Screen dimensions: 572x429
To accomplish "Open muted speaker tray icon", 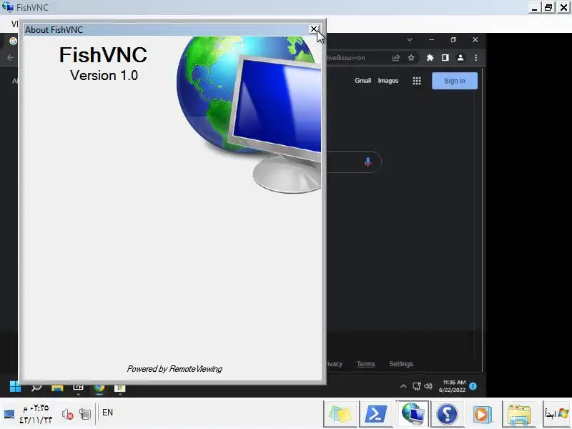I will [67, 415].
